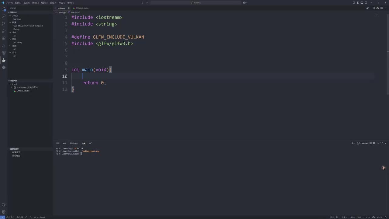Add a new terminal with plus icon
The width and height of the screenshot is (389, 219).
353,143
